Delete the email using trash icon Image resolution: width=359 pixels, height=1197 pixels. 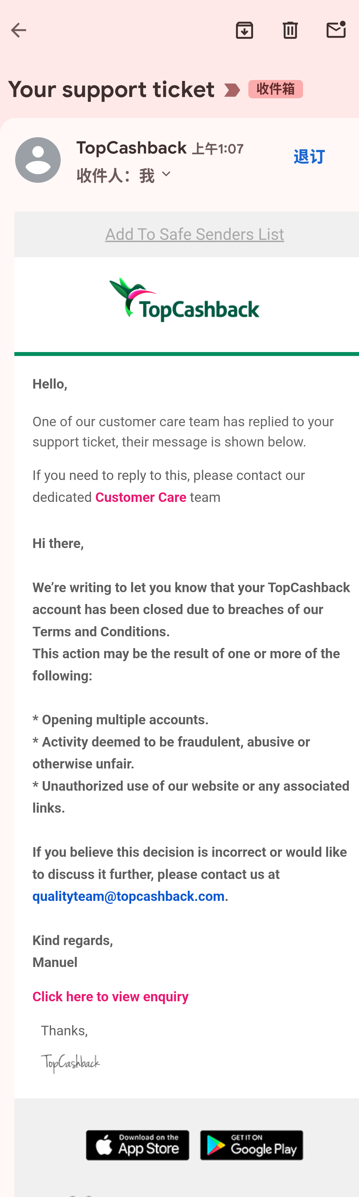(290, 30)
